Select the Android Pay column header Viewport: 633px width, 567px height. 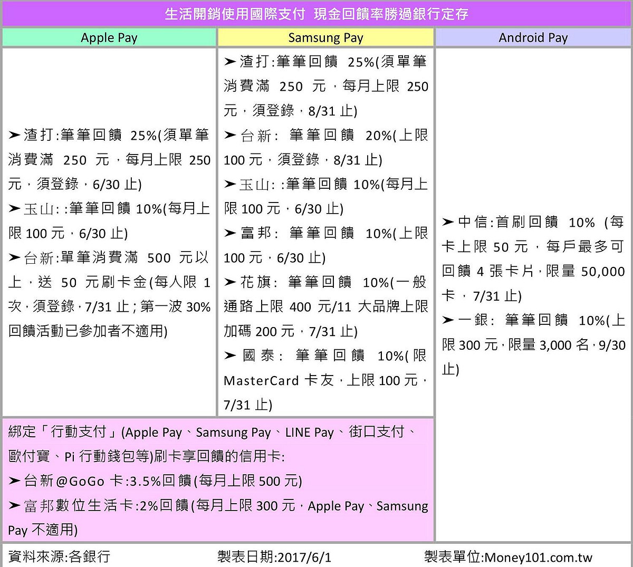(x=533, y=37)
